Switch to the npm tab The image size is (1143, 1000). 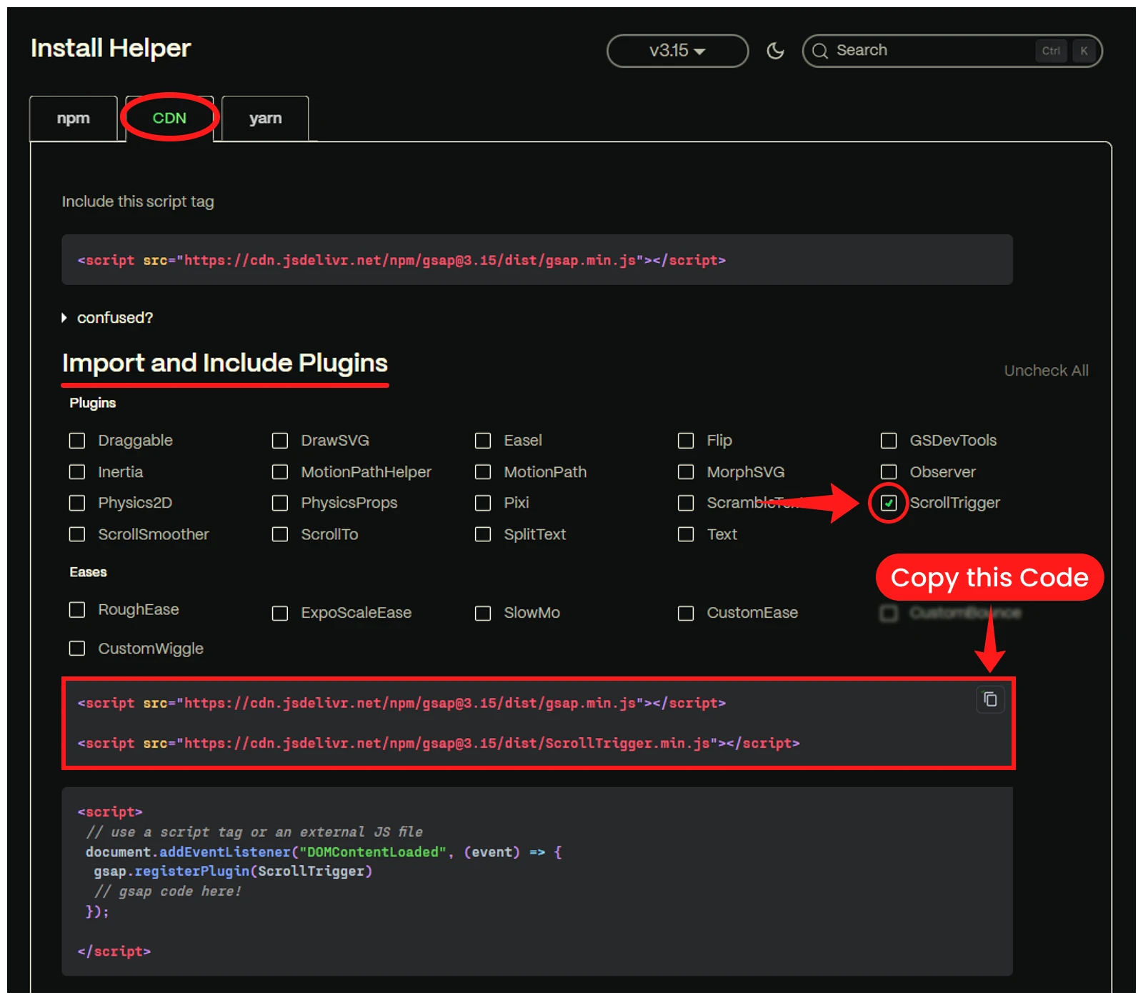point(74,119)
